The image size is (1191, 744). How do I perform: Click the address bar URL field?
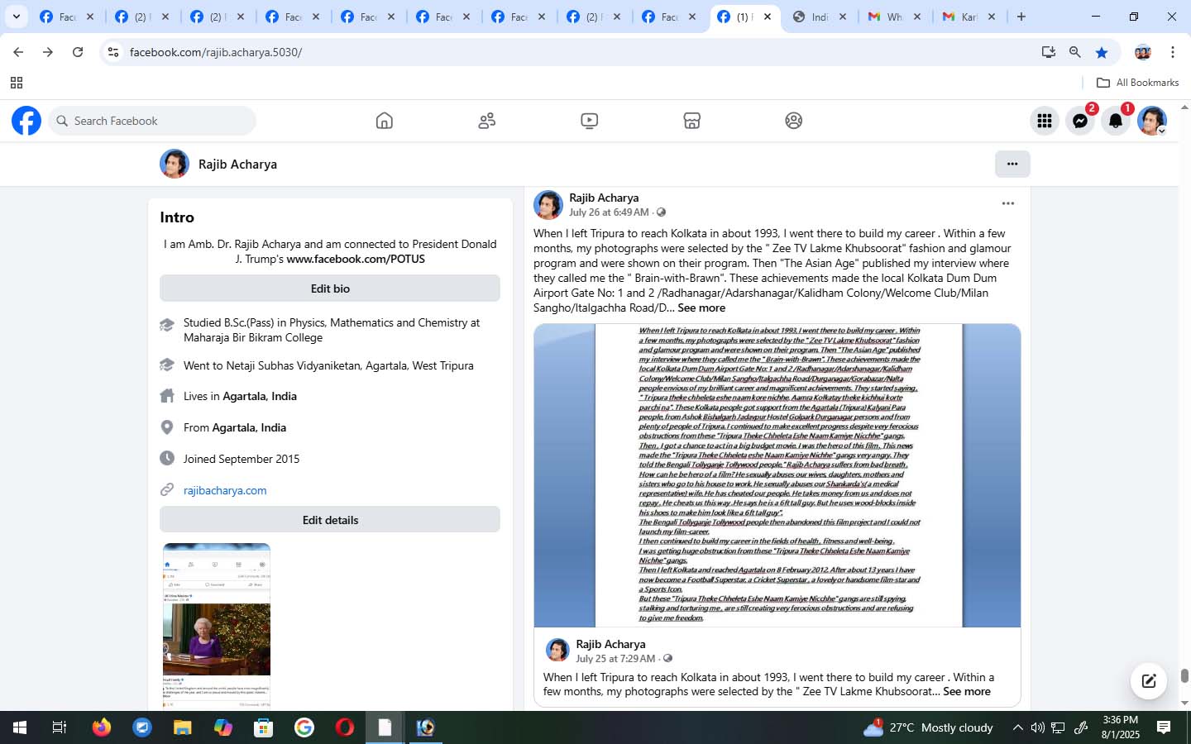point(579,52)
